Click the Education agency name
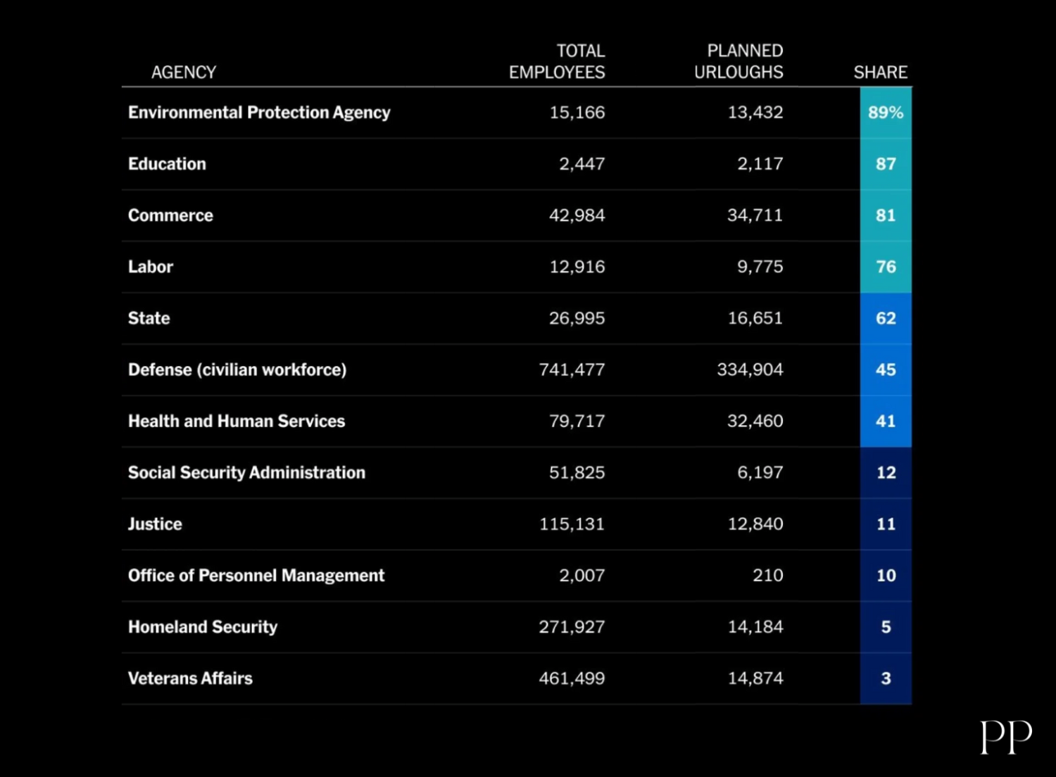Viewport: 1056px width, 777px height. [x=167, y=164]
